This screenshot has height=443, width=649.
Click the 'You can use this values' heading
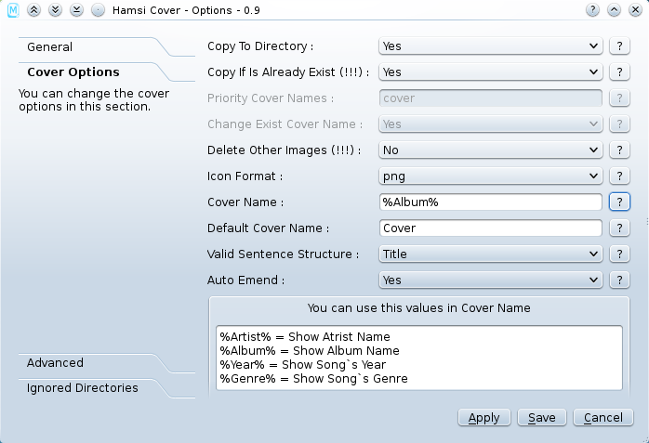coord(418,308)
